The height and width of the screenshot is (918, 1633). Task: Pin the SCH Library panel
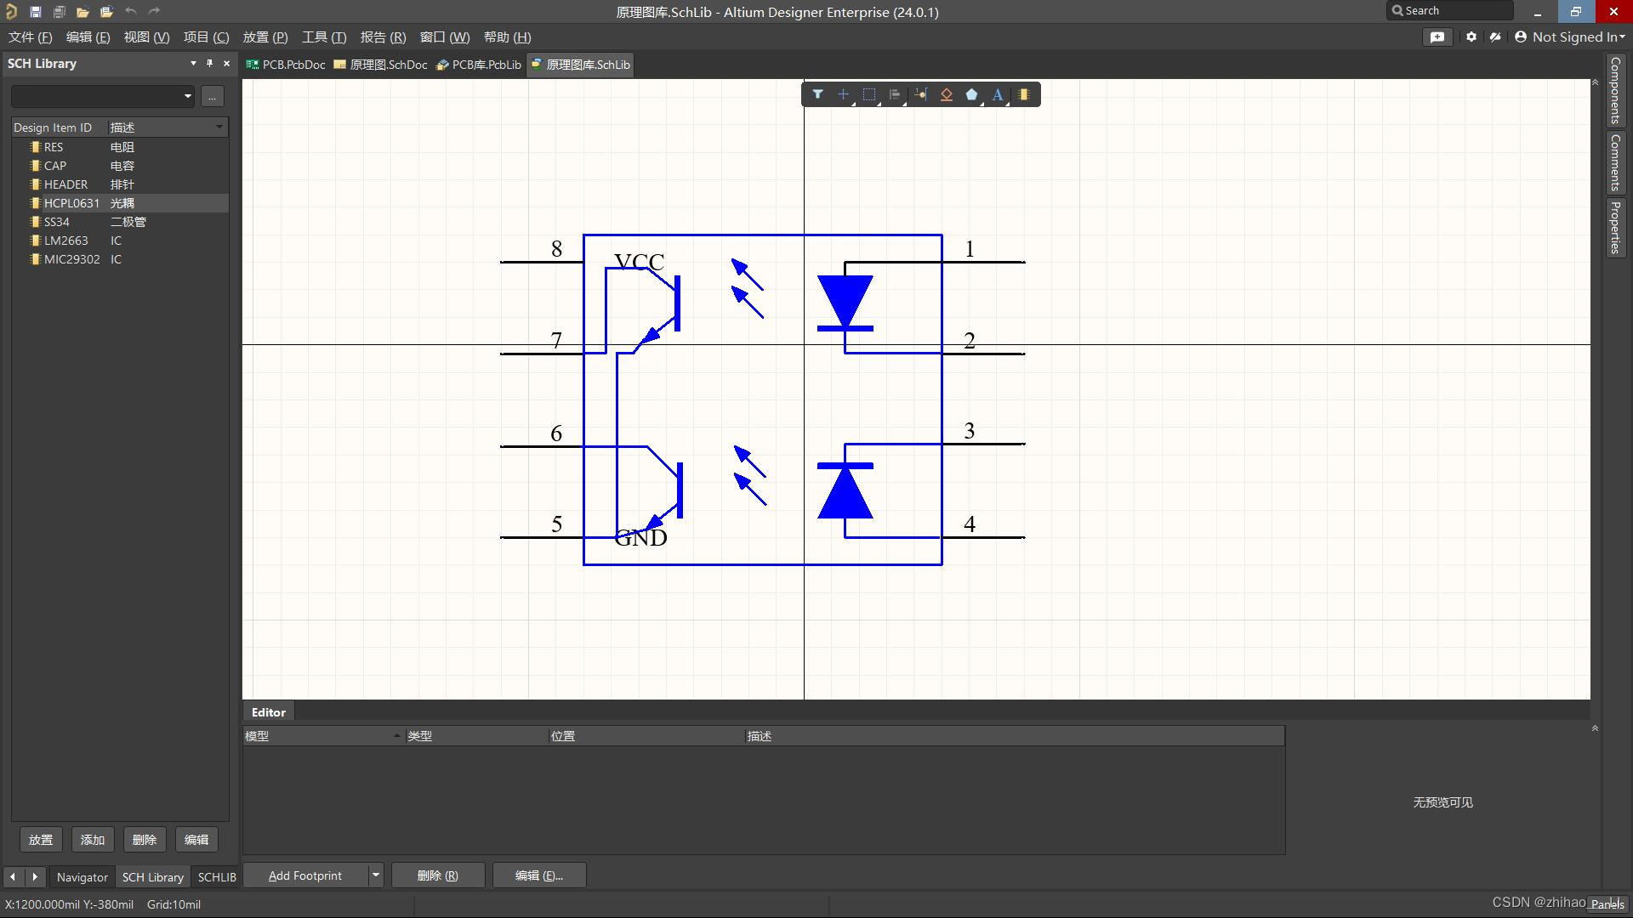point(209,64)
